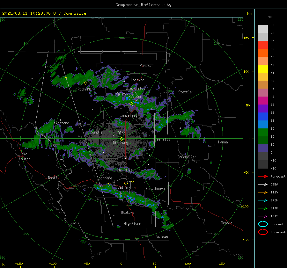Click the dBZ legend heading
Image resolution: width=287 pixels, height=268 pixels.
[x=270, y=17]
